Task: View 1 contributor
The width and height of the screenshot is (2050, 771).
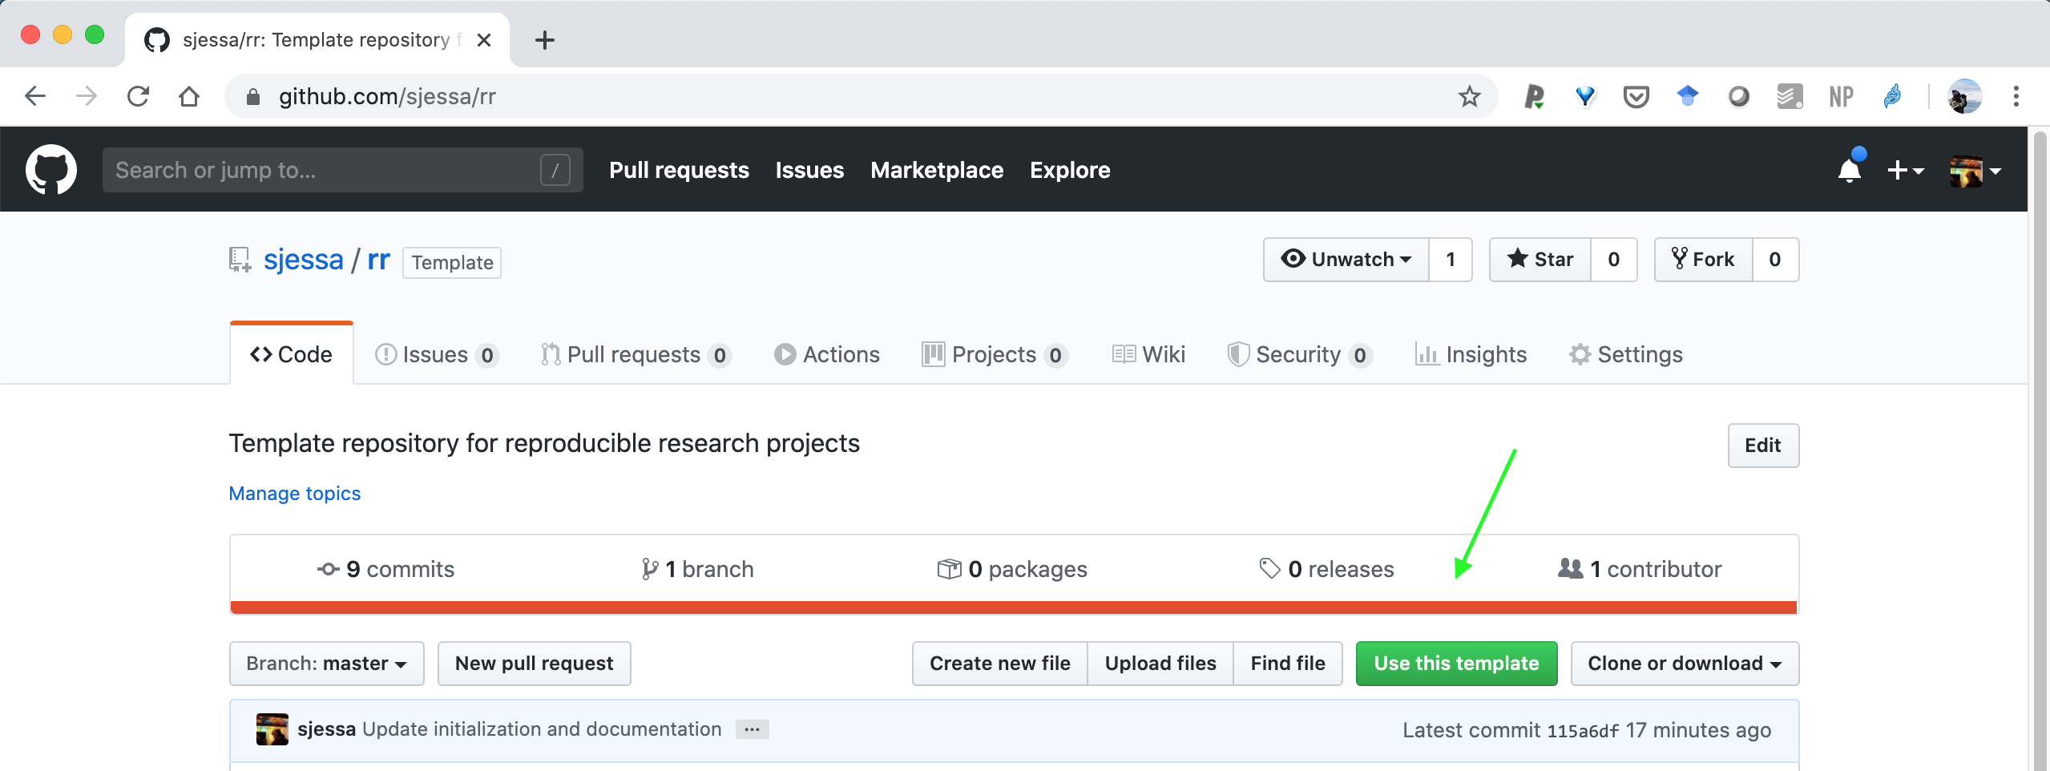Action: (x=1640, y=569)
